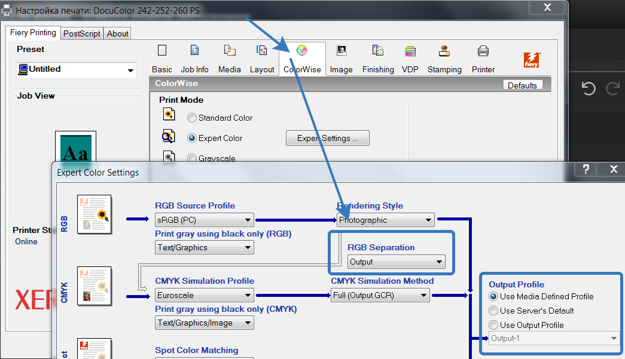Click the RGB document preview icon
The height and width of the screenshot is (359, 625).
(x=94, y=214)
